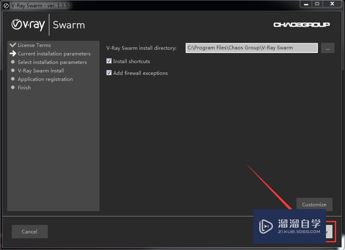Screen dimensions: 345x250
Task: Click the License Terms checkmark icon
Action: pyautogui.click(x=13, y=45)
